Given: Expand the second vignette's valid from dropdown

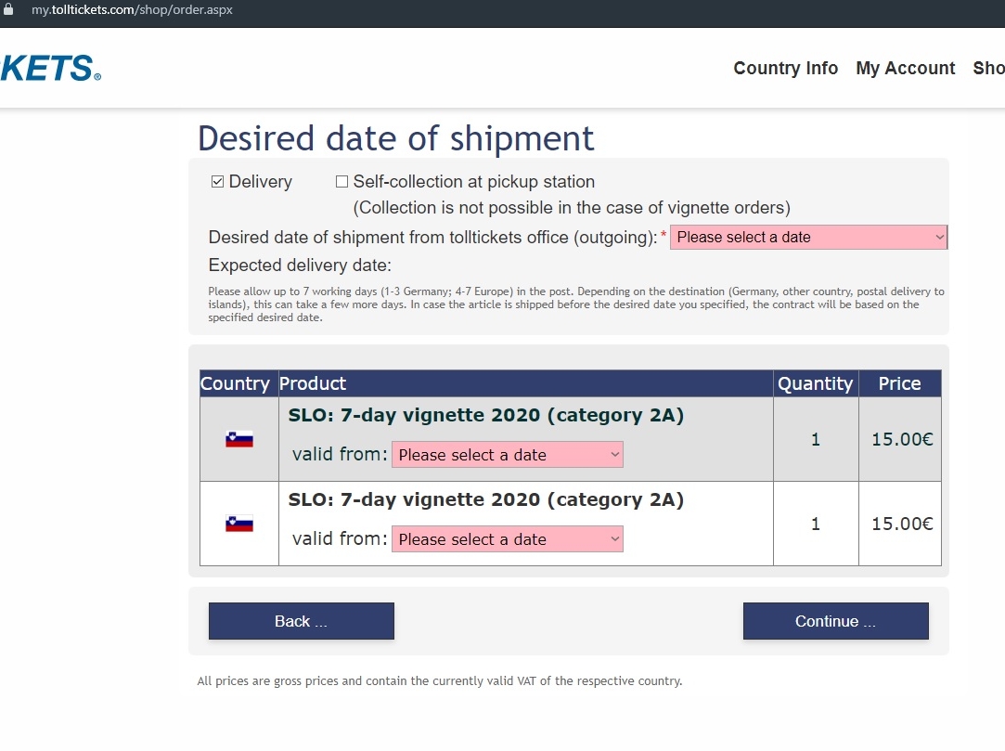Looking at the screenshot, I should tap(507, 539).
